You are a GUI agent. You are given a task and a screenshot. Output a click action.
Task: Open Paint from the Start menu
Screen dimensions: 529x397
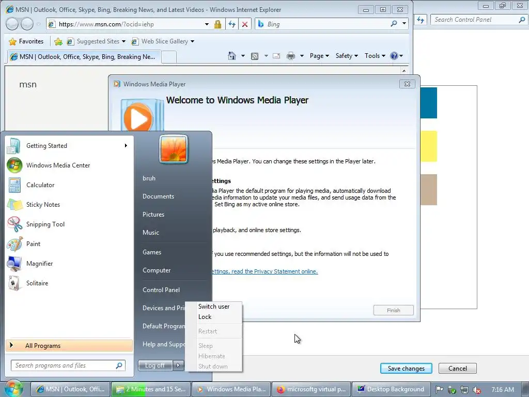click(69, 244)
